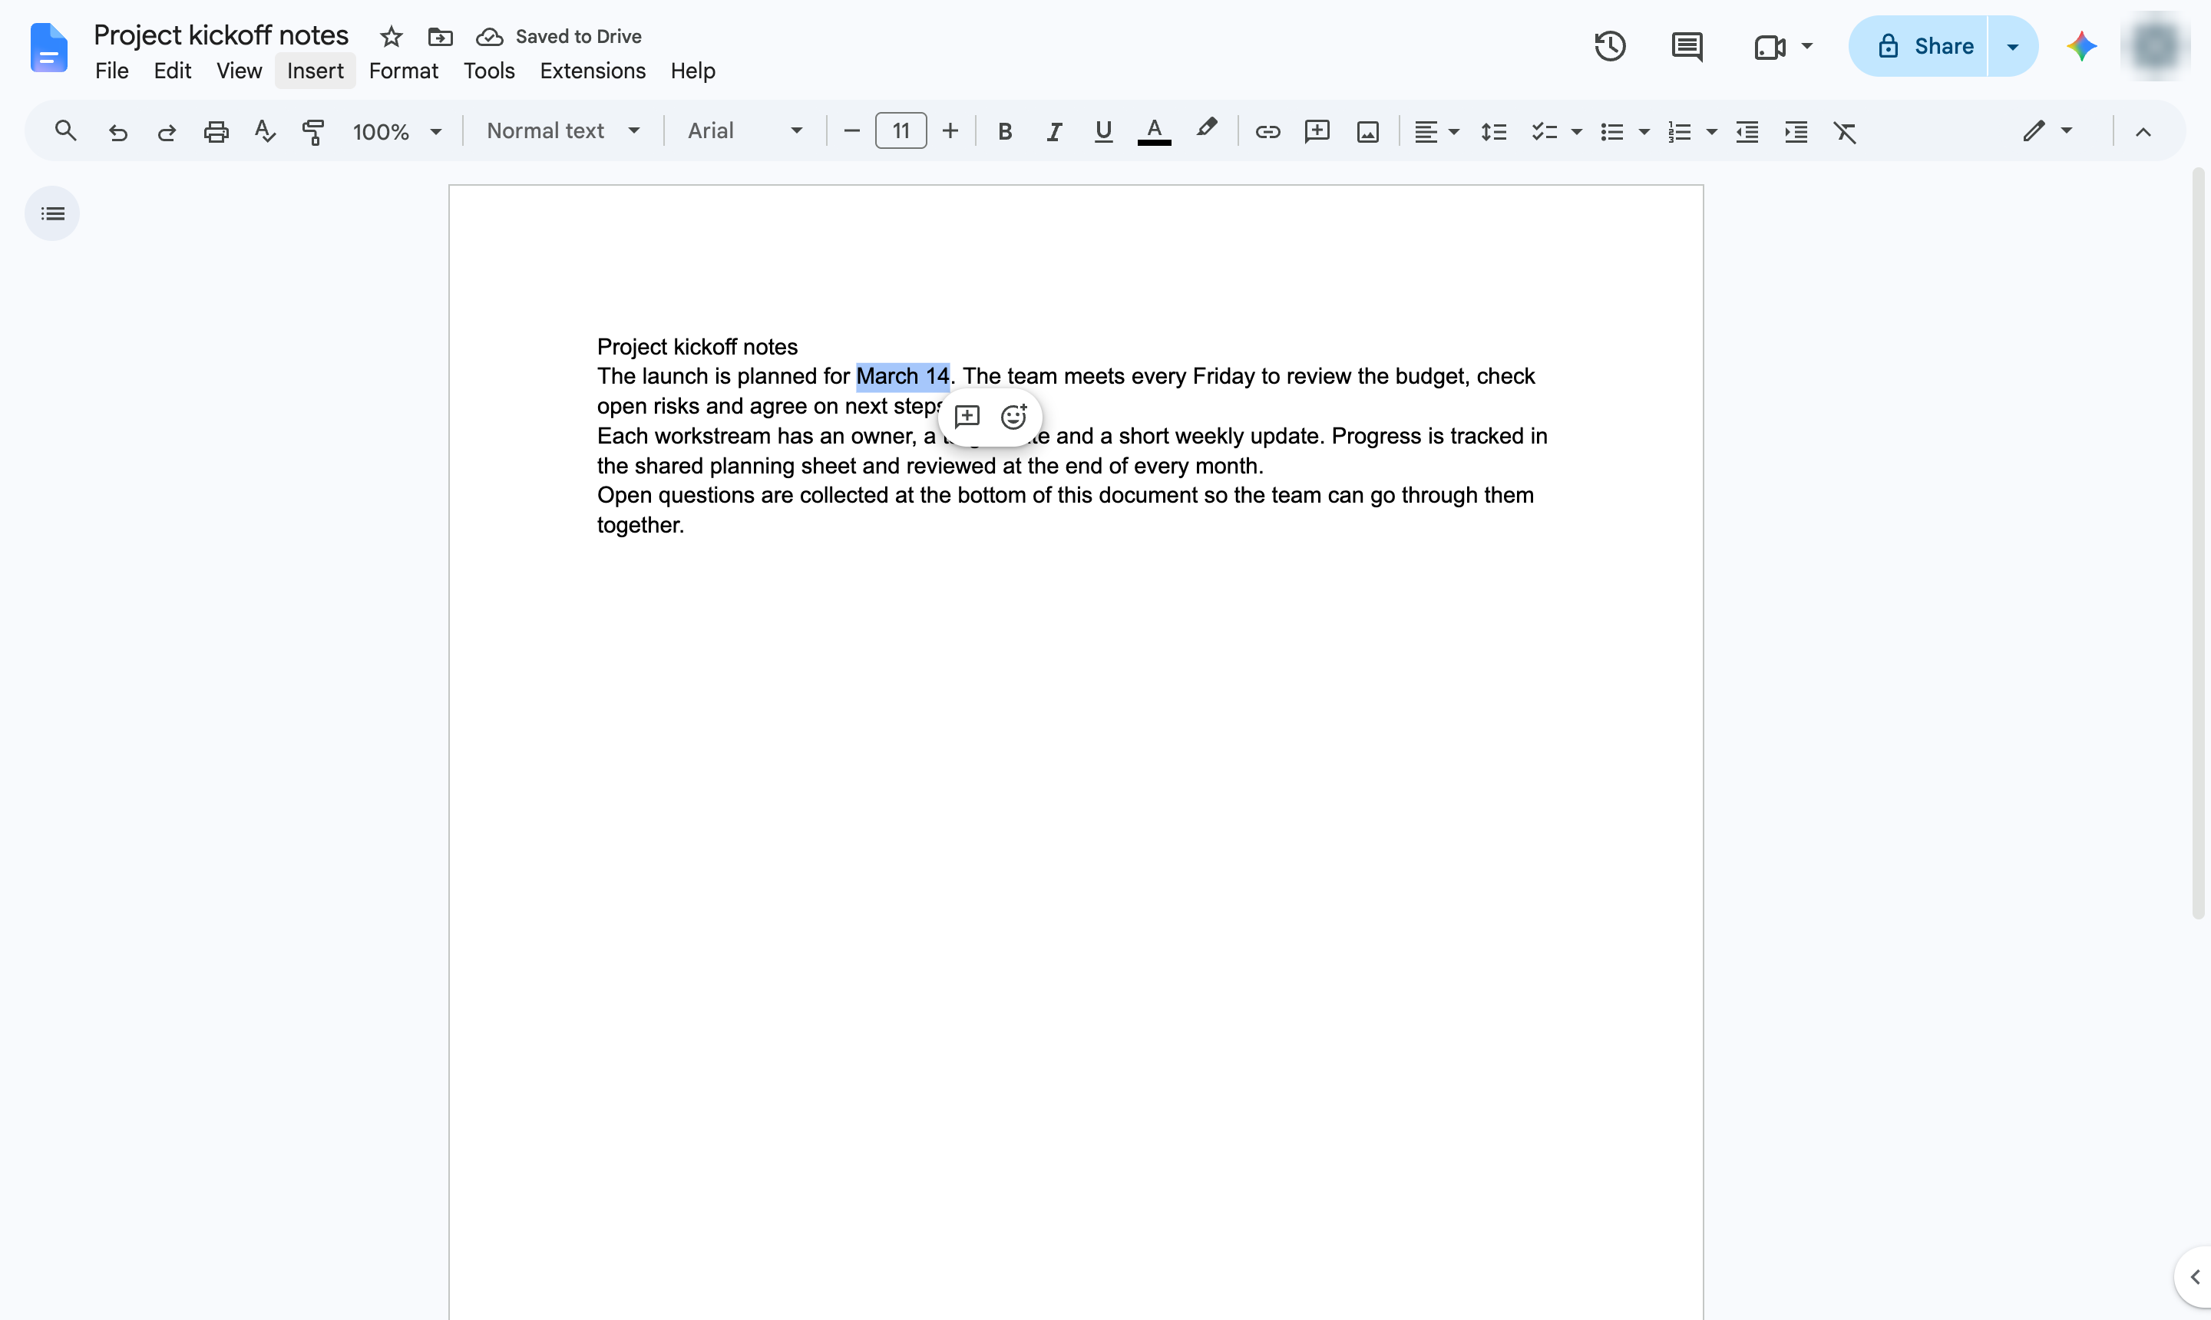2211x1320 pixels.
Task: Click the search menus magnifier icon
Action: pyautogui.click(x=65, y=130)
